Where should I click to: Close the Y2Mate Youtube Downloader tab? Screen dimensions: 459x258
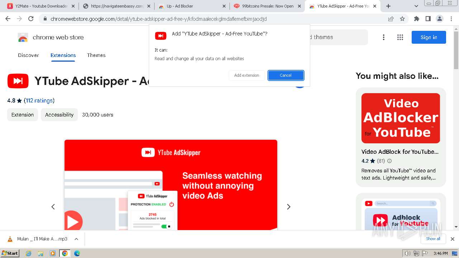point(73,6)
